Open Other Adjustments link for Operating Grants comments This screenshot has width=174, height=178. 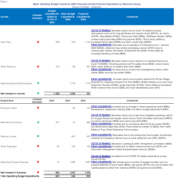pyautogui.click(x=101, y=79)
